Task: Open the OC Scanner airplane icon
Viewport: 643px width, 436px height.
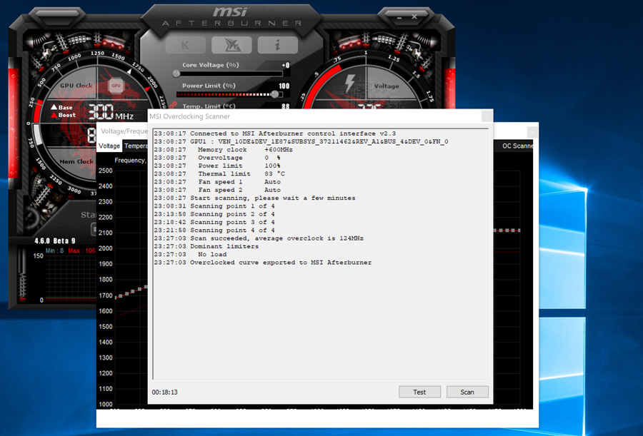Action: [x=231, y=44]
